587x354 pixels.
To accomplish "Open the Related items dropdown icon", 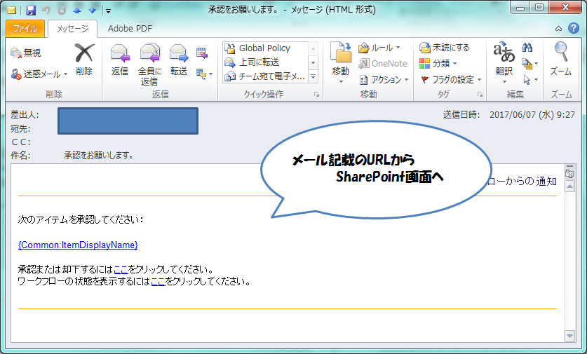I will pyautogui.click(x=529, y=64).
